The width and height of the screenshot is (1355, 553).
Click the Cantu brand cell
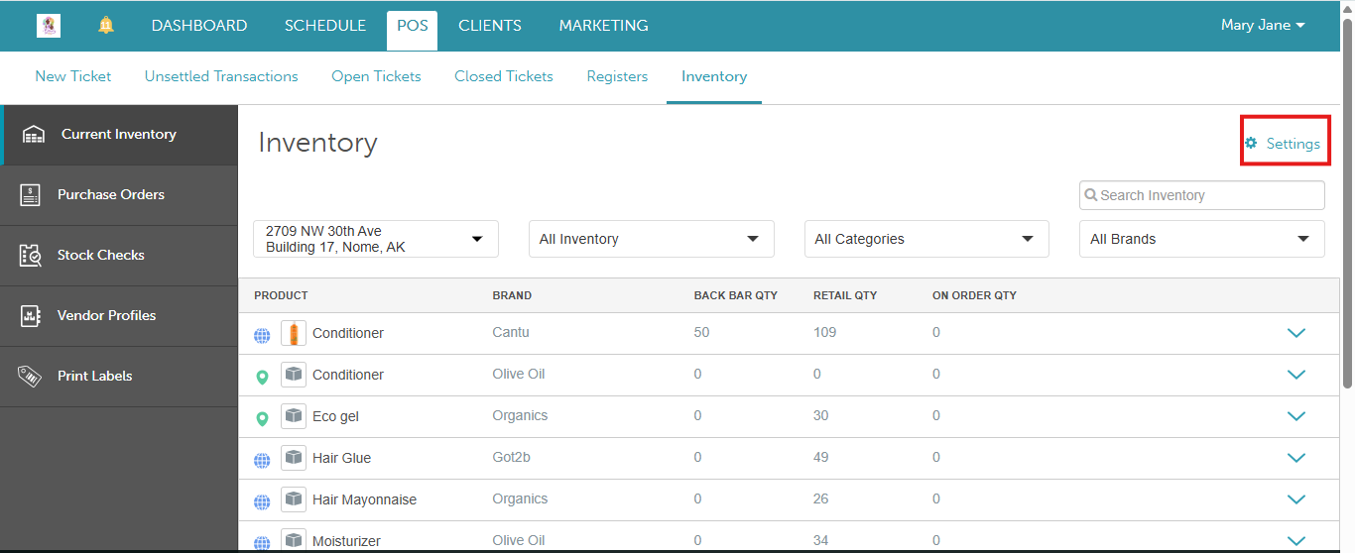click(511, 332)
